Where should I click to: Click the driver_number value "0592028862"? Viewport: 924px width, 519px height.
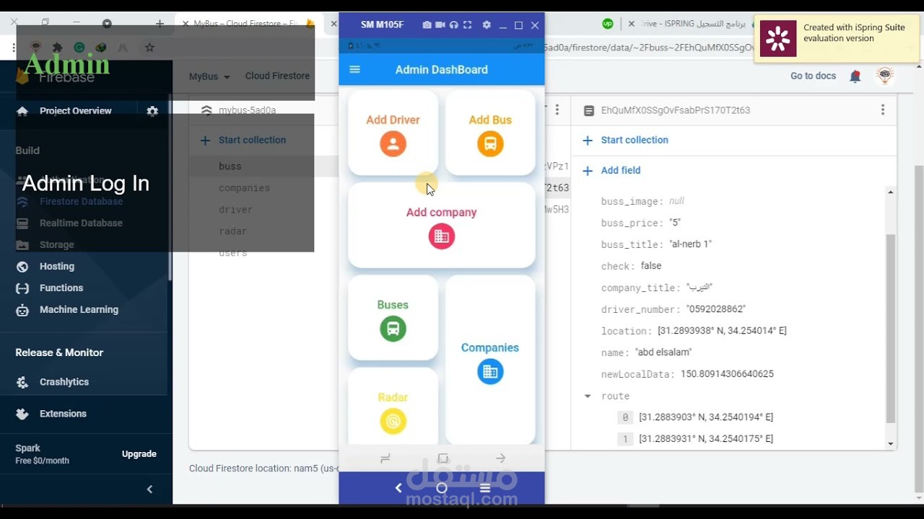(x=715, y=309)
